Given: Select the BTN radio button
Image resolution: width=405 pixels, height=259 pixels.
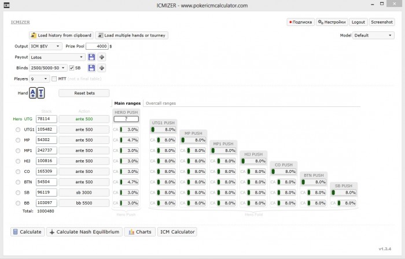Looking at the screenshot, I should coord(18,182).
